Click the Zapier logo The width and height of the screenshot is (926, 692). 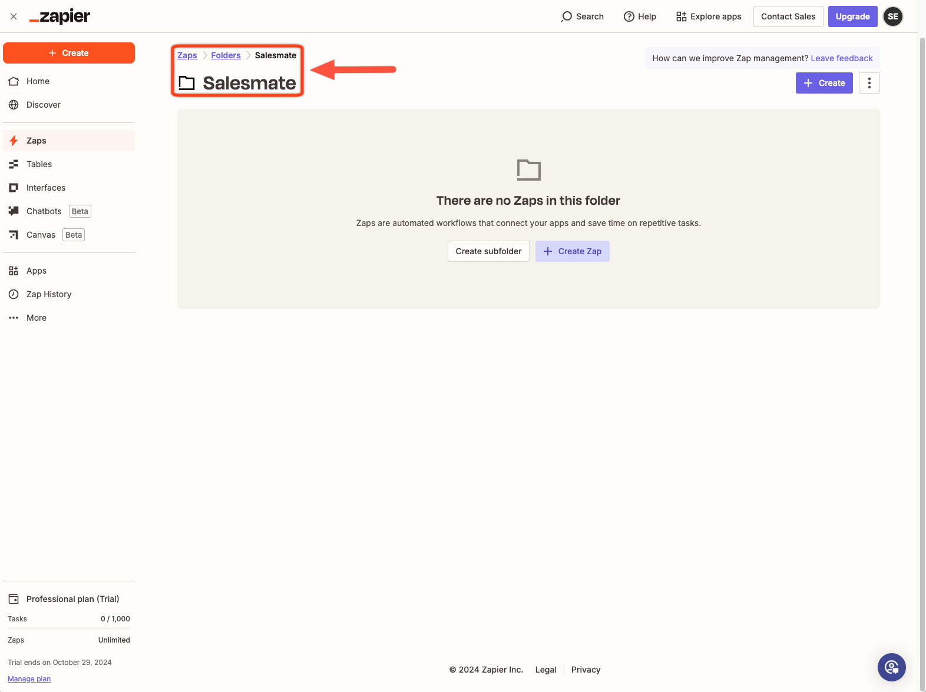point(59,16)
